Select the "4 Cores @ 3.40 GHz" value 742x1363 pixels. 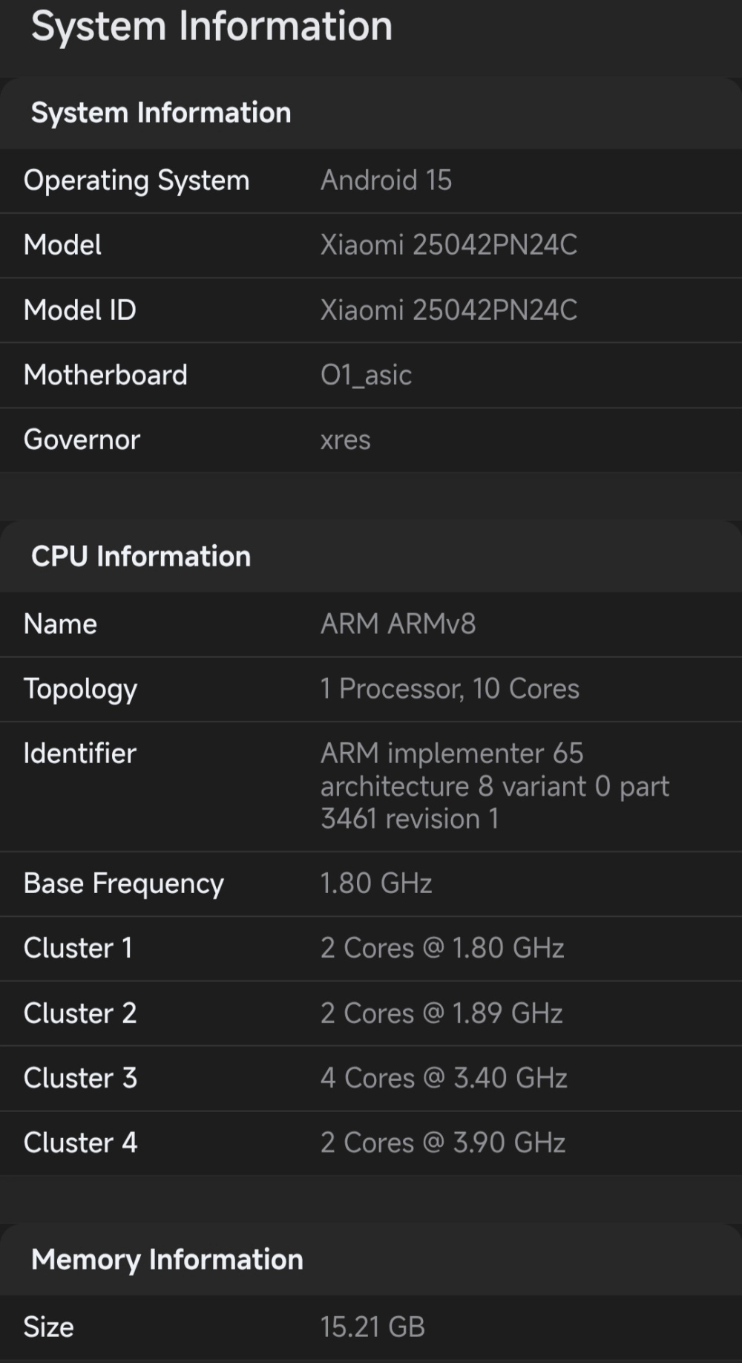[444, 1078]
